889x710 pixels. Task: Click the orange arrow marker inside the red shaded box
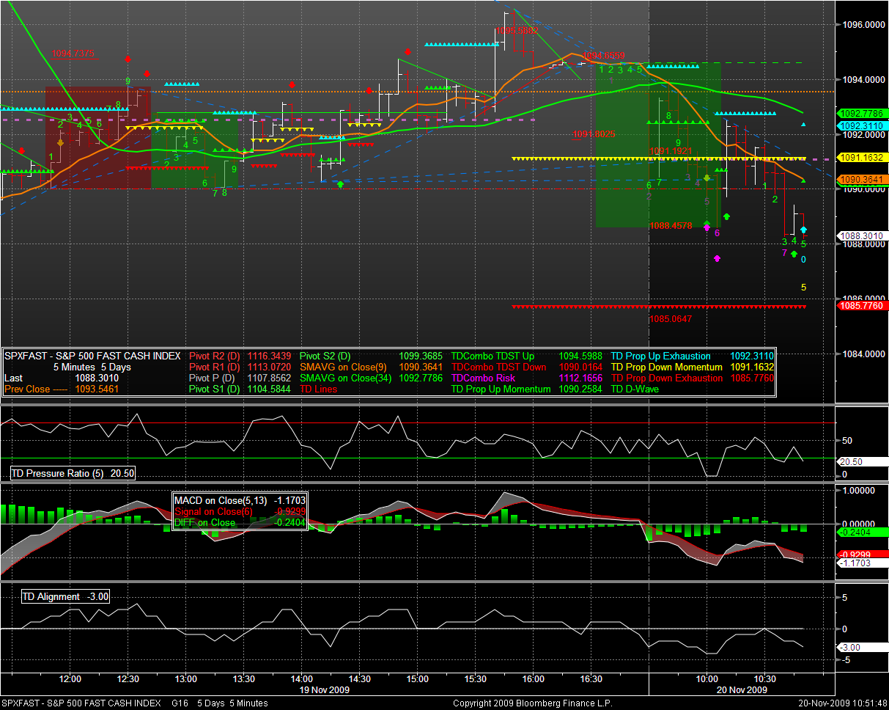click(60, 143)
